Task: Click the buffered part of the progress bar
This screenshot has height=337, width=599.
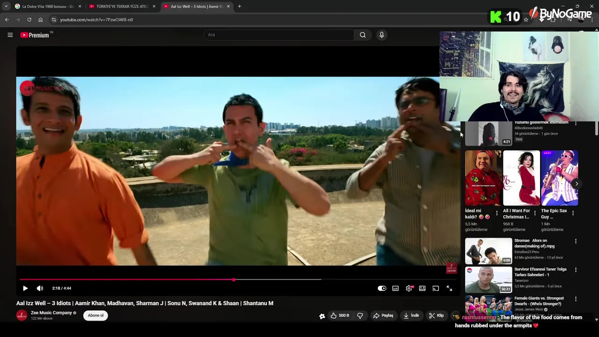Action: (x=278, y=280)
